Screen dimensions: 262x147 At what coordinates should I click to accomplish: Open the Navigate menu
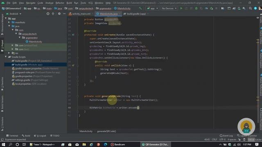pos(31,3)
